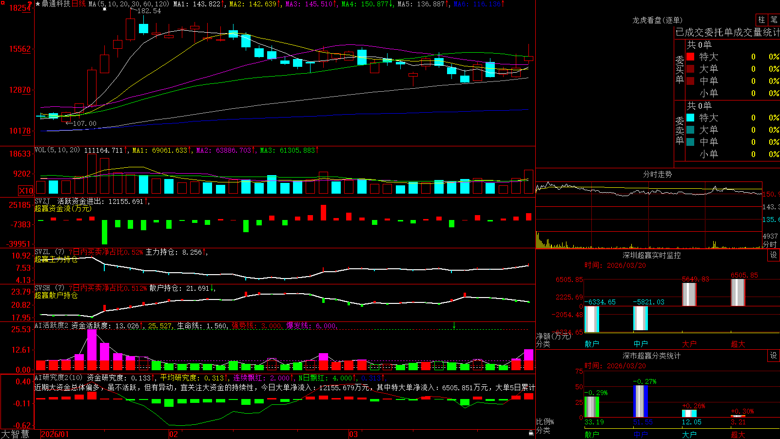Image resolution: width=780 pixels, height=439 pixels.
Task: Click the MA(5,10,20,30,60,120) indicator label
Action: pos(129,4)
